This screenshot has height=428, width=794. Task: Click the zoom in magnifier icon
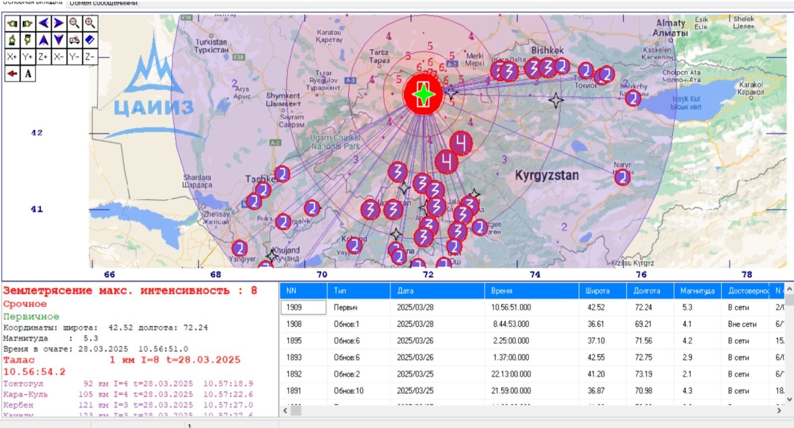point(89,23)
